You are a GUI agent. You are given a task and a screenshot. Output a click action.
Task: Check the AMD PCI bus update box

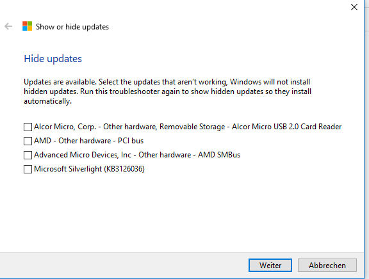pos(28,141)
